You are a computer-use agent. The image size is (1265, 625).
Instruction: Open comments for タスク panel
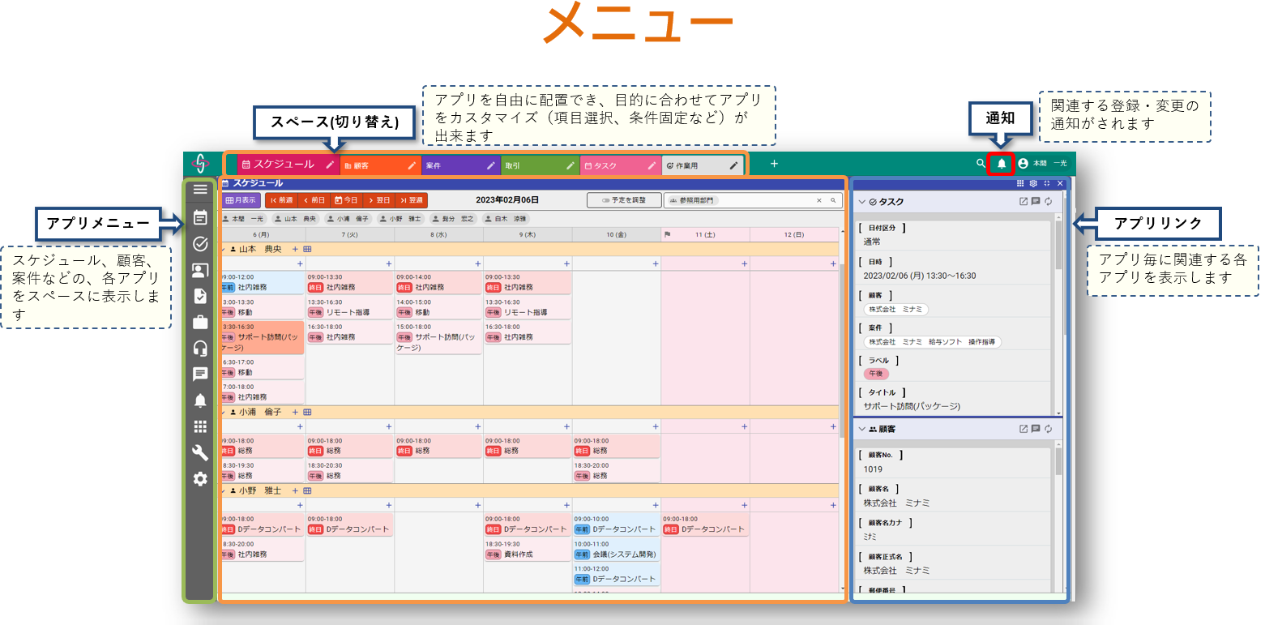[1036, 202]
